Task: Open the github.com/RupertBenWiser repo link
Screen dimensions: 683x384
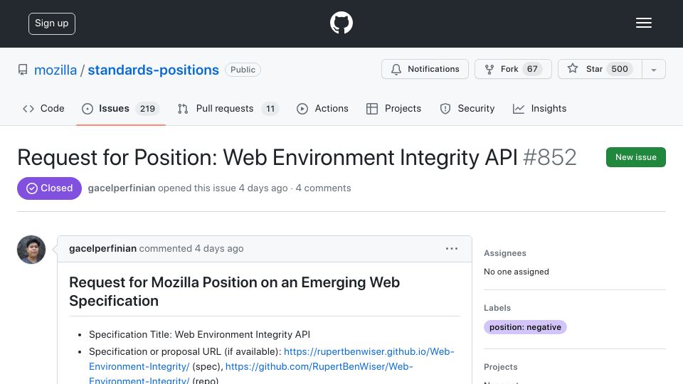Action: pos(251,373)
